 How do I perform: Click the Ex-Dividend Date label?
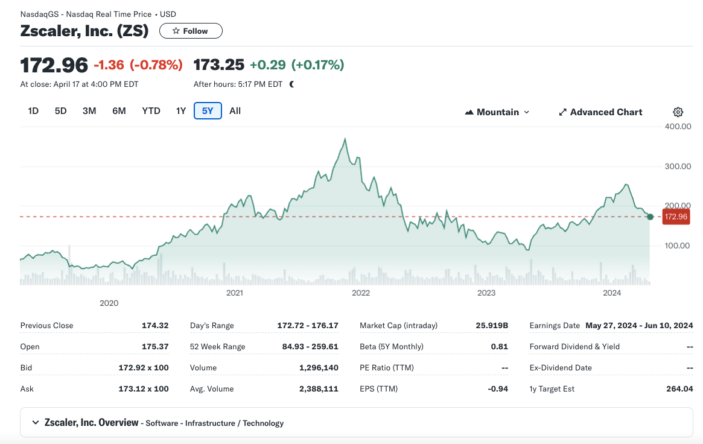click(x=561, y=367)
